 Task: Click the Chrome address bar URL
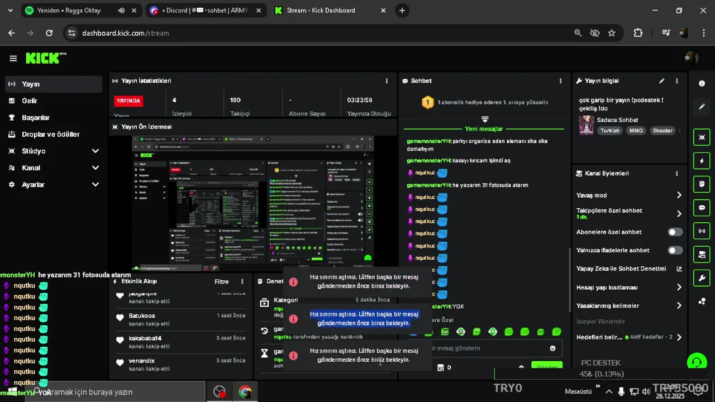coord(126,33)
